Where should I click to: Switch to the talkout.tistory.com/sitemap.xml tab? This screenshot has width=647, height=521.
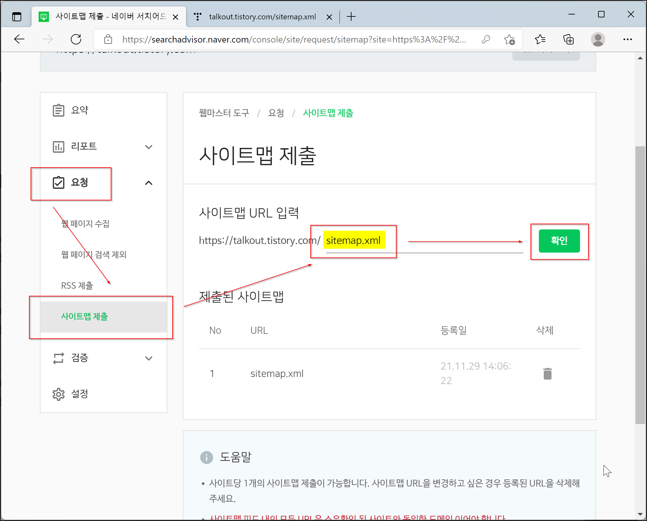pos(262,17)
